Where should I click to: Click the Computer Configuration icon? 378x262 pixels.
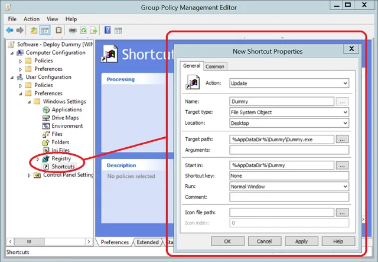[20, 52]
